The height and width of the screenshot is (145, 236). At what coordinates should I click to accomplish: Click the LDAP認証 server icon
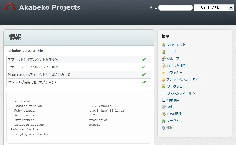pos(163,114)
